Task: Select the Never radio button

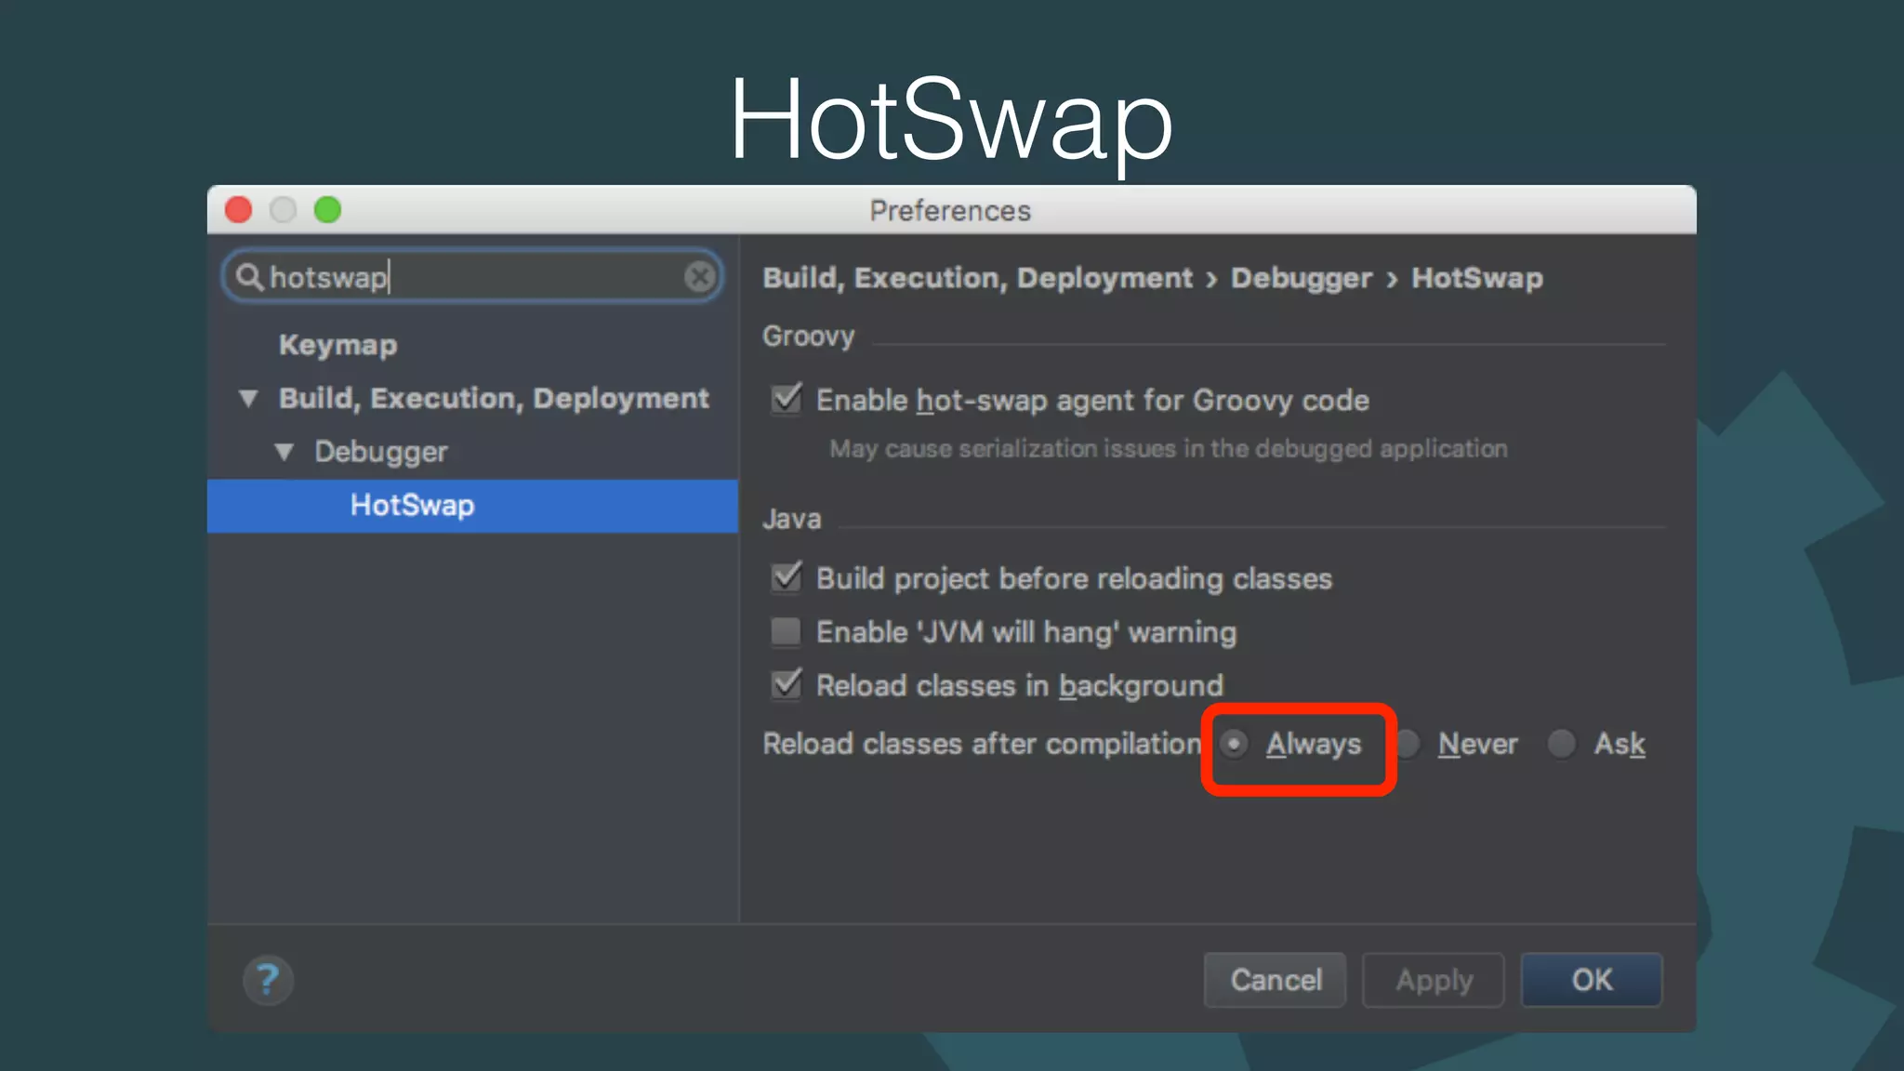Action: coord(1408,744)
